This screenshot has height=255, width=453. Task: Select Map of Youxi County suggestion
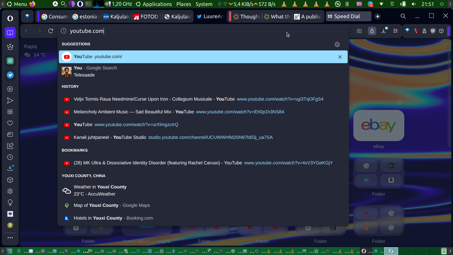pos(203,205)
